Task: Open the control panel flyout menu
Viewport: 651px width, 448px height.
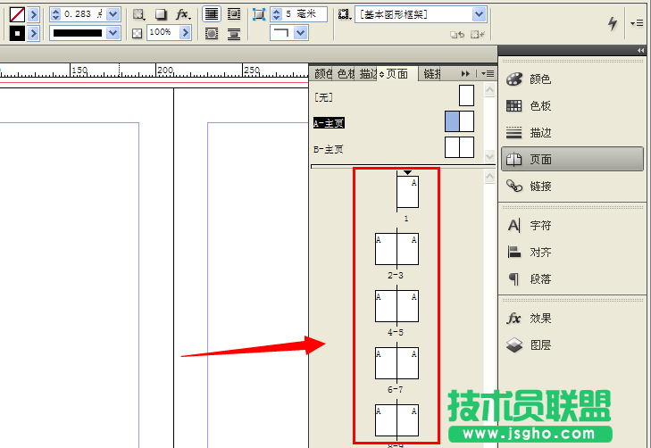Action: pyautogui.click(x=637, y=23)
